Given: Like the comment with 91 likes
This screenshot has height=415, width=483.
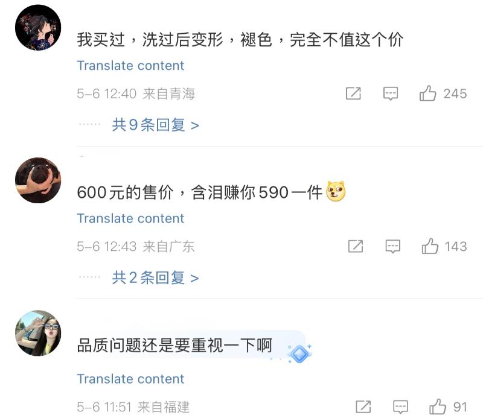Looking at the screenshot, I should 438,407.
